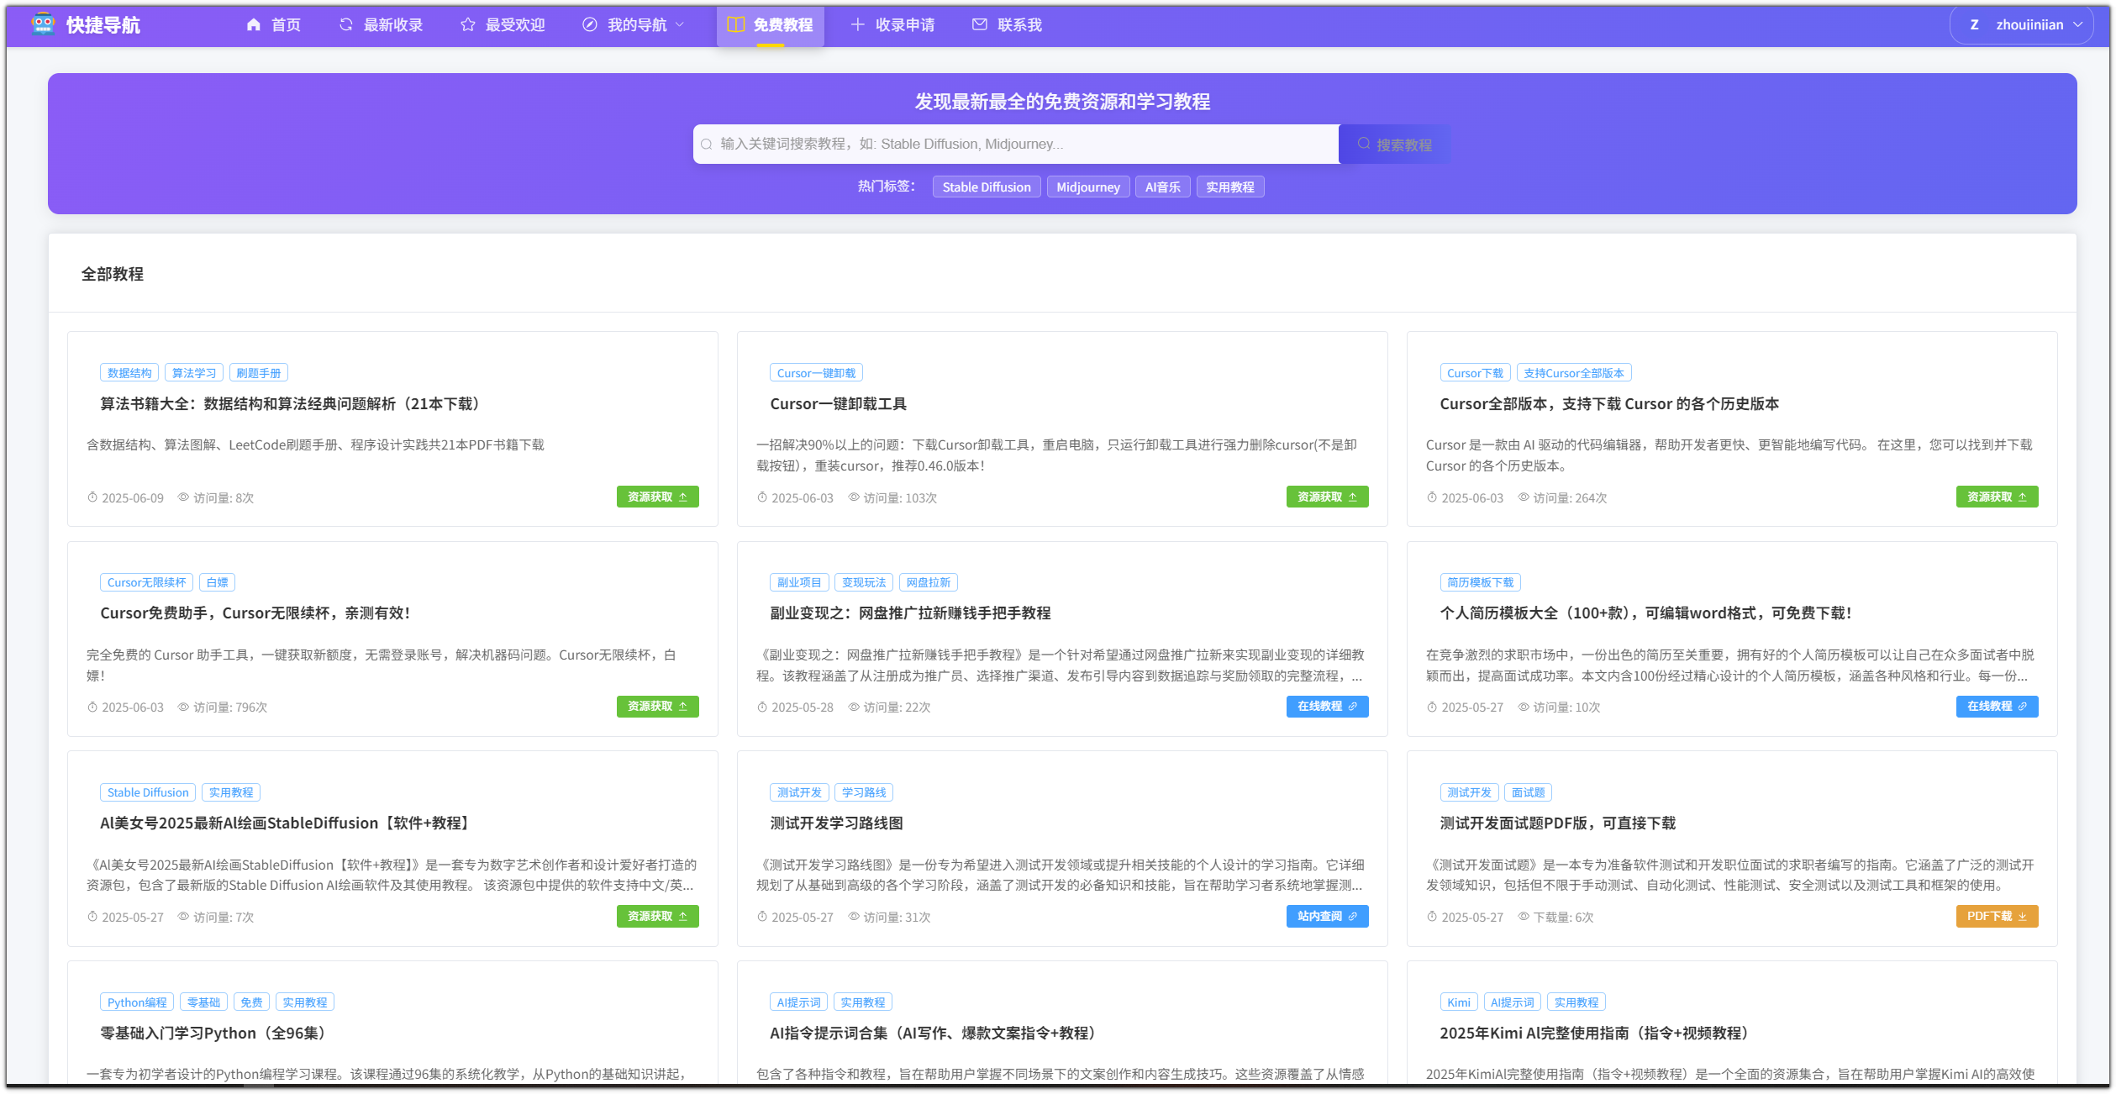
Task: Click the 学习路线 tag
Action: point(864,792)
